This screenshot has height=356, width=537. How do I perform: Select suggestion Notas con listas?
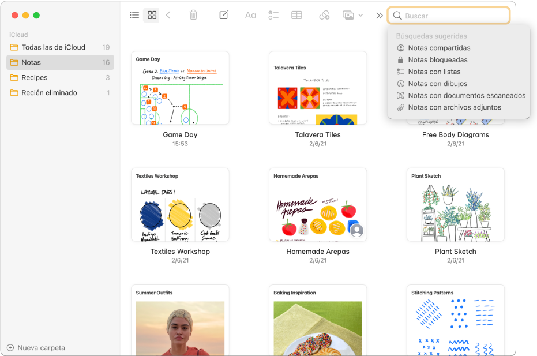[x=434, y=72]
